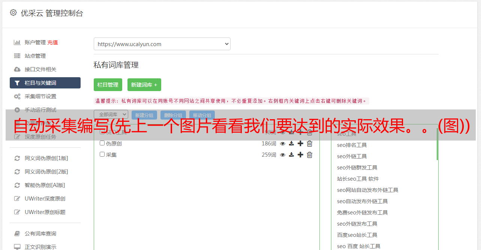Tick the 采集 library checkbox
This screenshot has height=250, width=481.
click(102, 154)
